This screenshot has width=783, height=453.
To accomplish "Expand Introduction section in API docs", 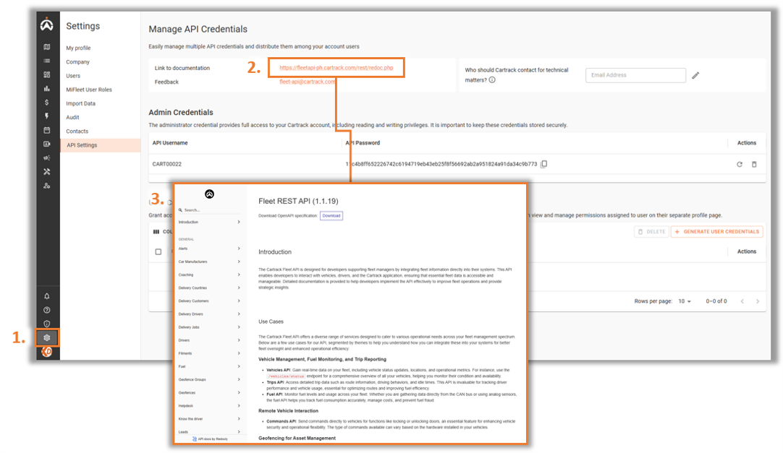I will pyautogui.click(x=210, y=223).
